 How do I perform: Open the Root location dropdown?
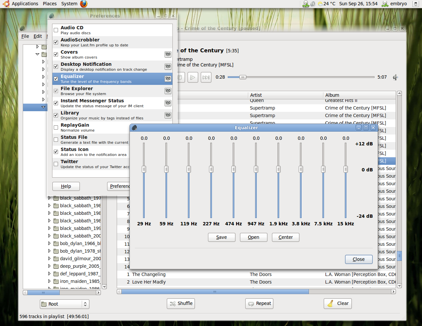click(65, 304)
